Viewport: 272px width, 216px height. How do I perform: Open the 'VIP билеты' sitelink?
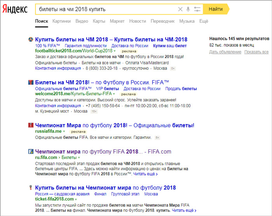[108, 89]
